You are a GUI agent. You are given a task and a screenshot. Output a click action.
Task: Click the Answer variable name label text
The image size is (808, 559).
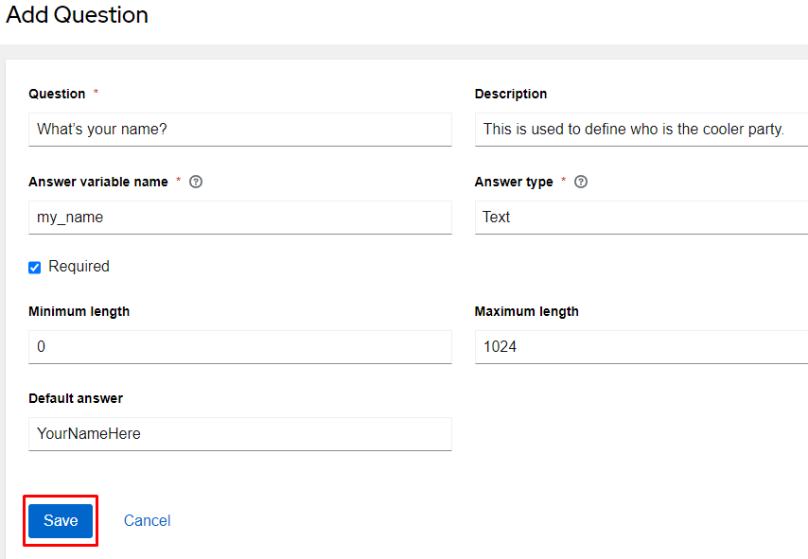point(98,182)
